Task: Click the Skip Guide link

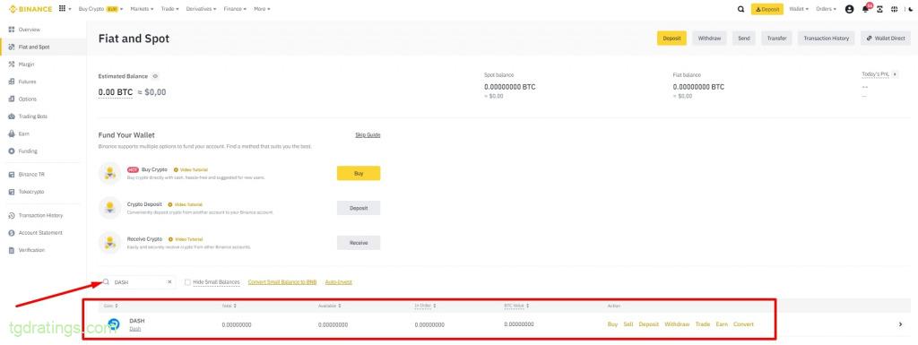Action: click(x=368, y=135)
